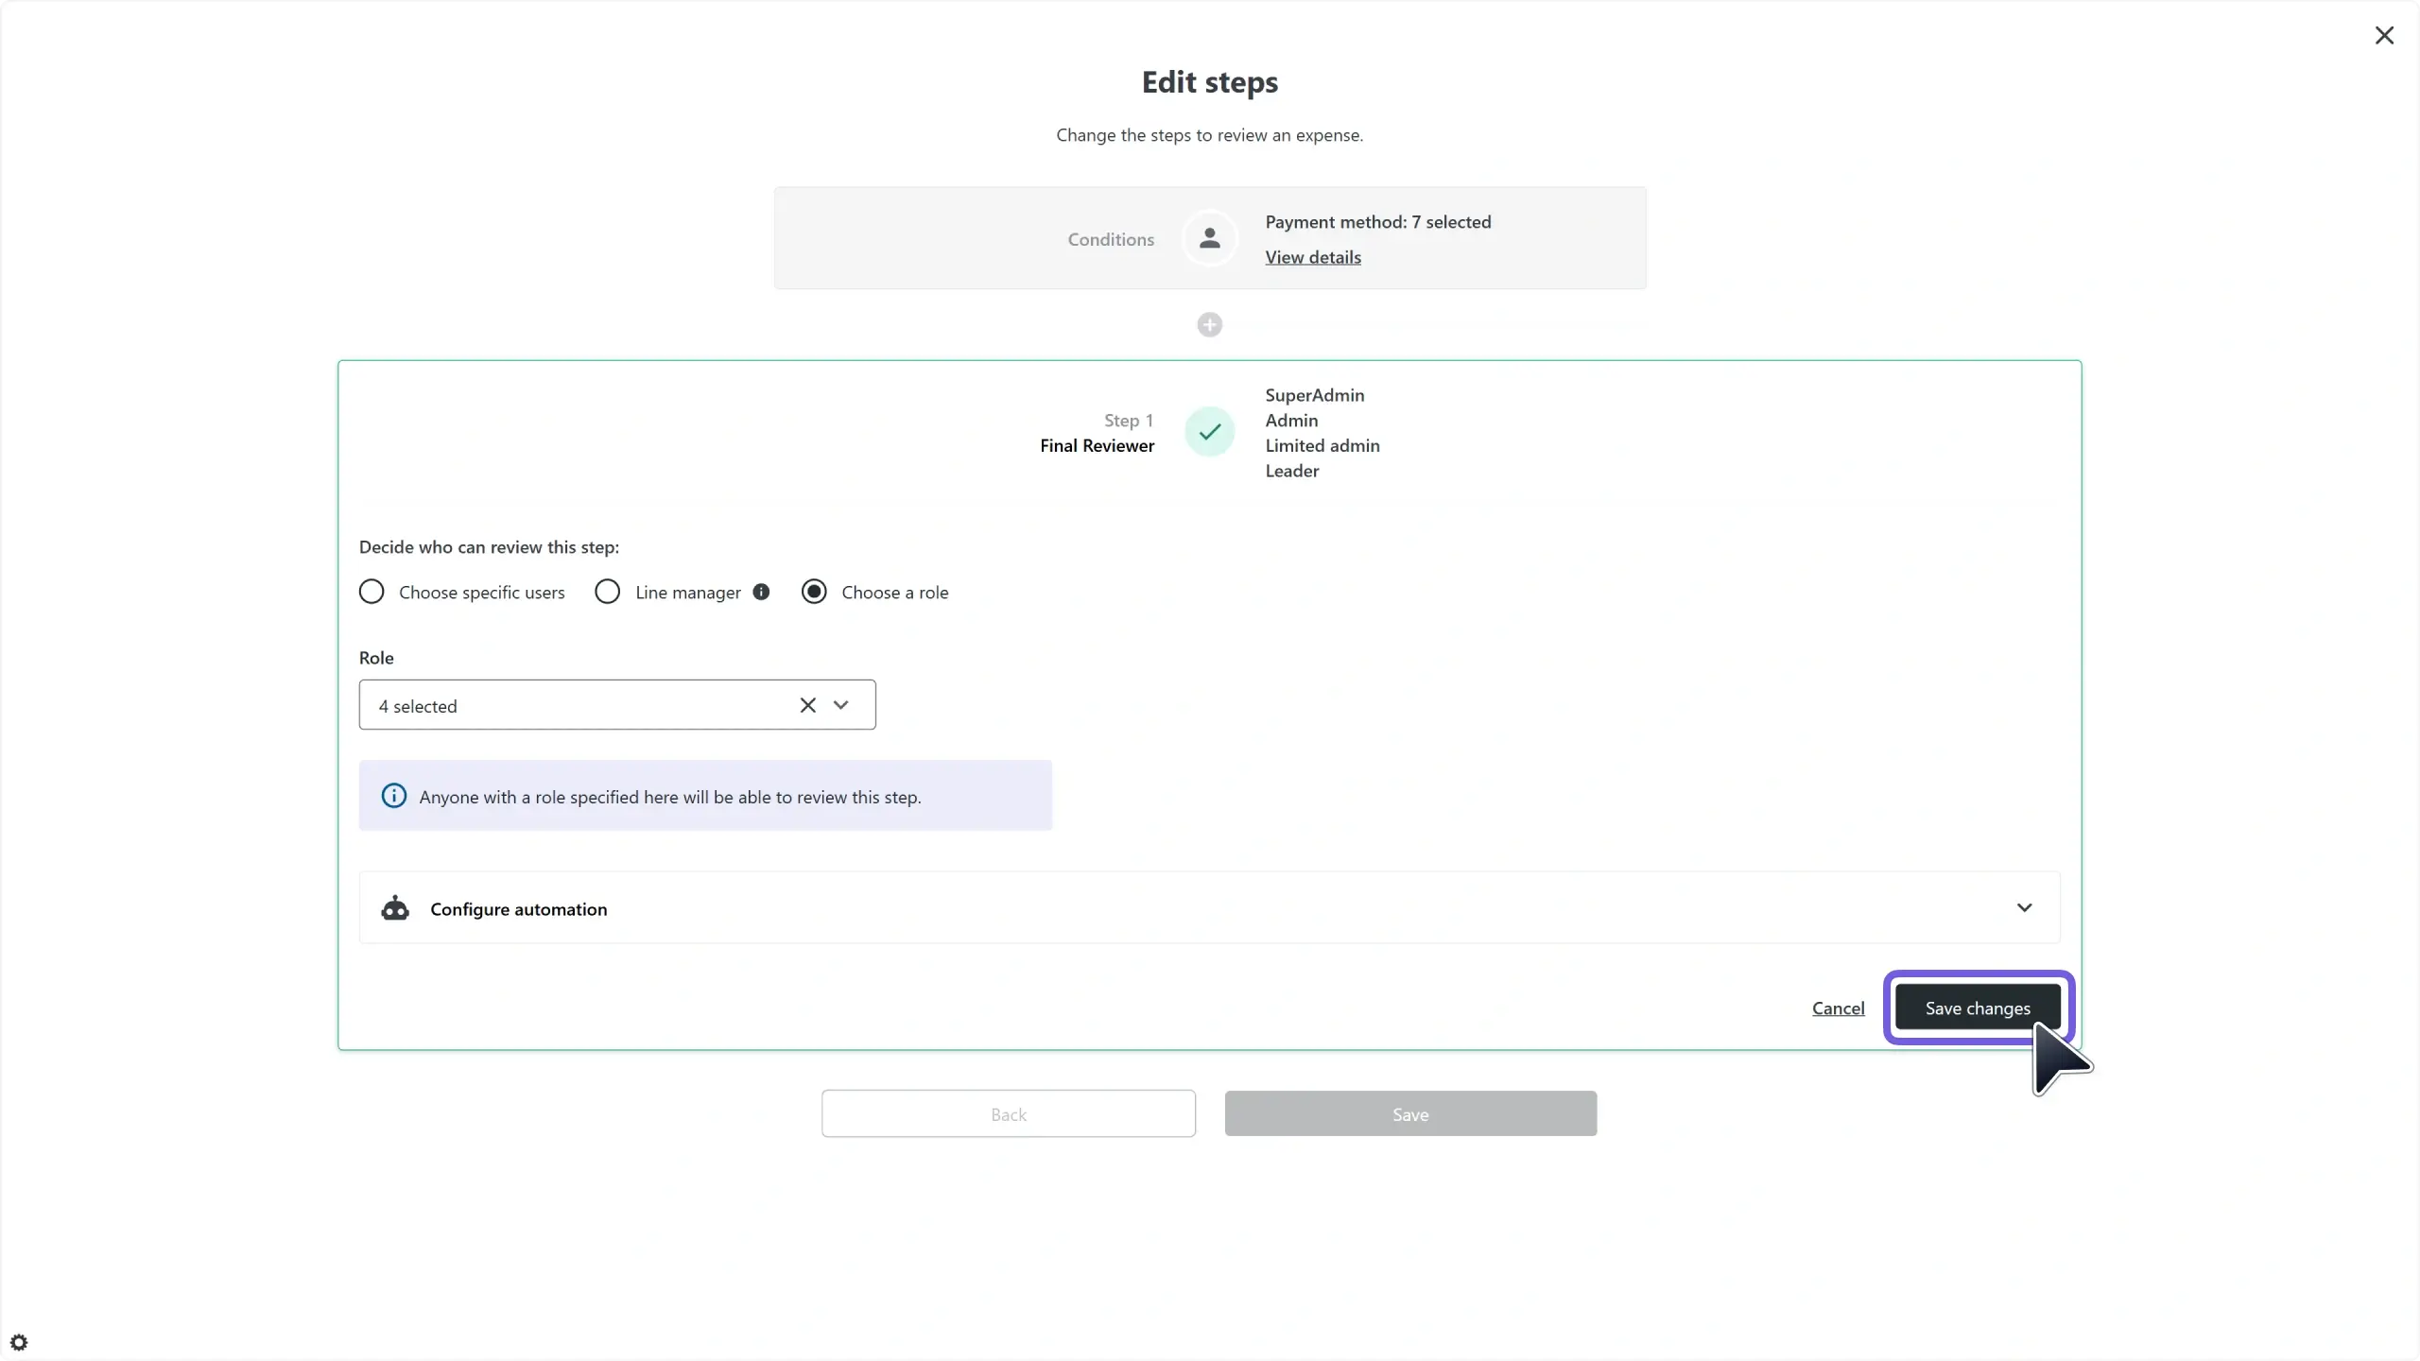Click the Role field showing 4 selected

point(617,705)
